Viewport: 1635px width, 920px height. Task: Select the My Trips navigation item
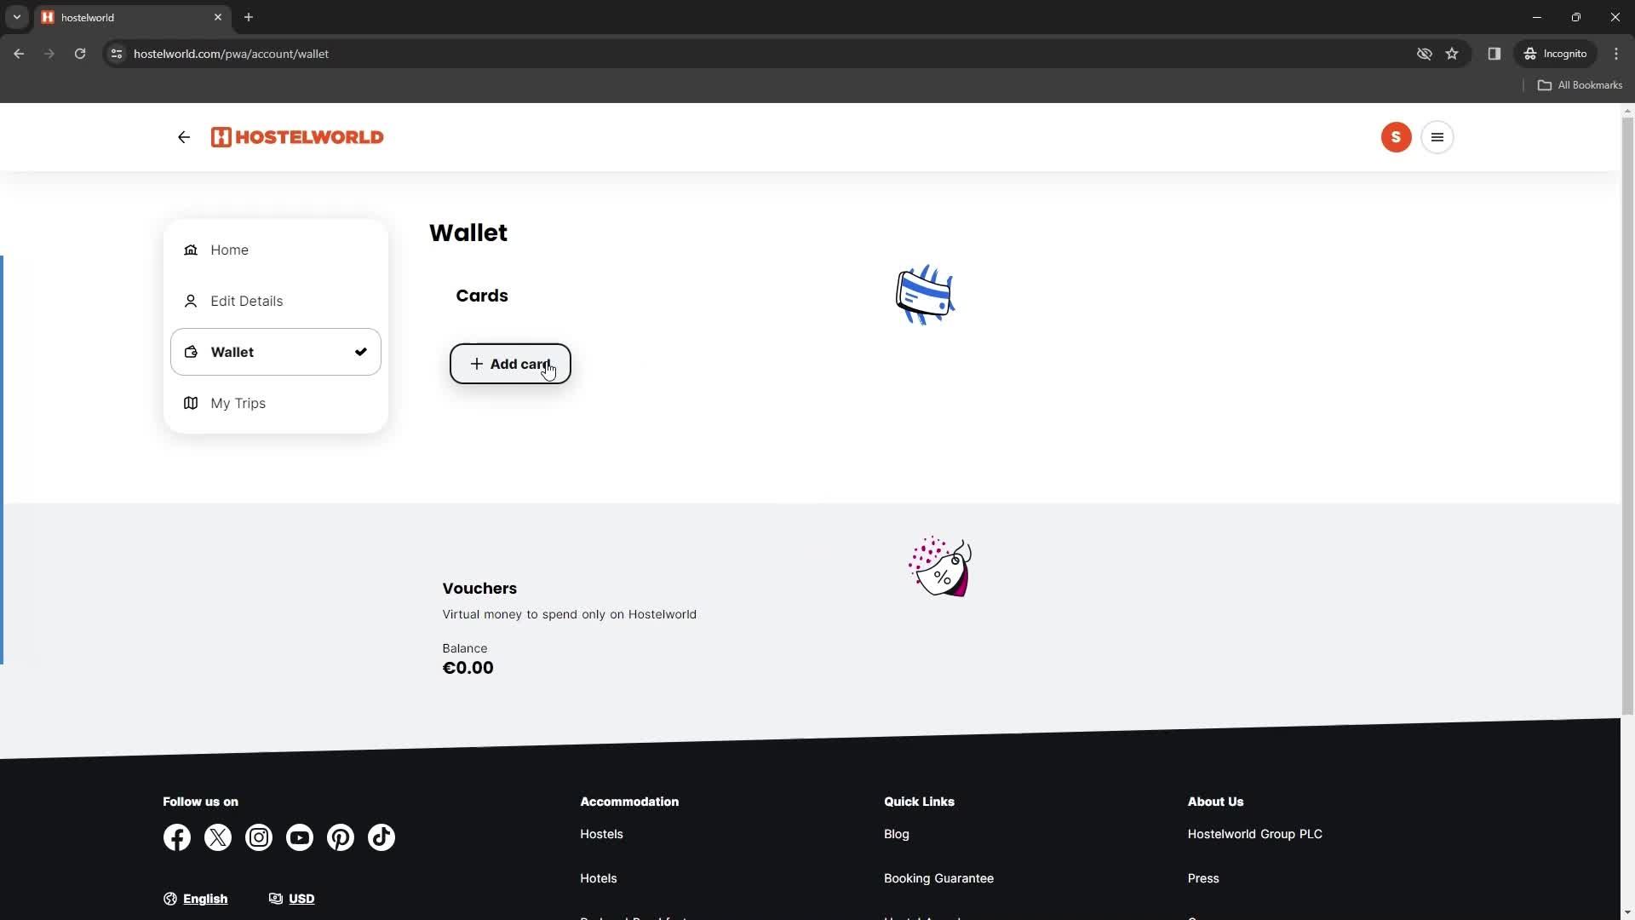tap(238, 402)
